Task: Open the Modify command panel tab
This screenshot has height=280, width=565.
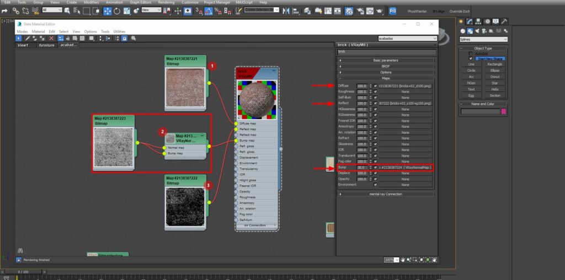Action: tap(470, 21)
